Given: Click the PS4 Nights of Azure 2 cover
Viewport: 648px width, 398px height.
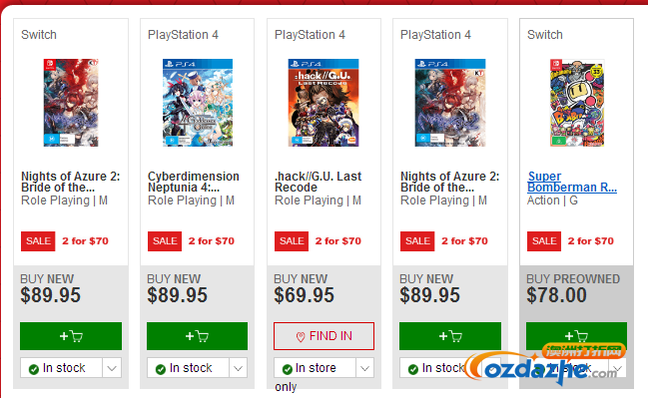Looking at the screenshot, I should tap(450, 103).
